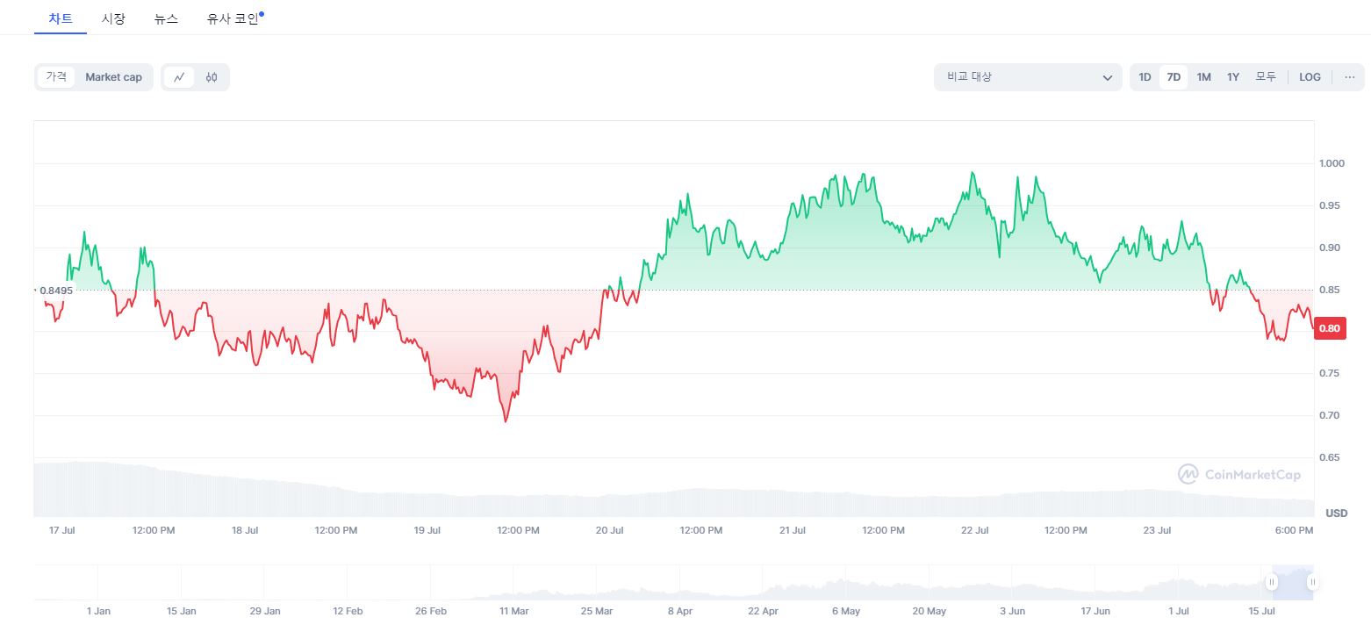Click the 22 Jul date label

[974, 530]
